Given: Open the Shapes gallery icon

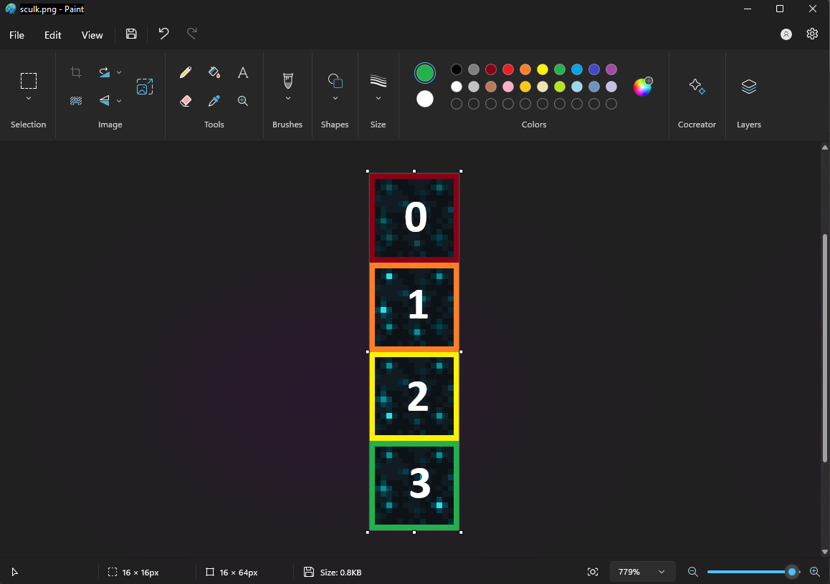Looking at the screenshot, I should (x=335, y=81).
